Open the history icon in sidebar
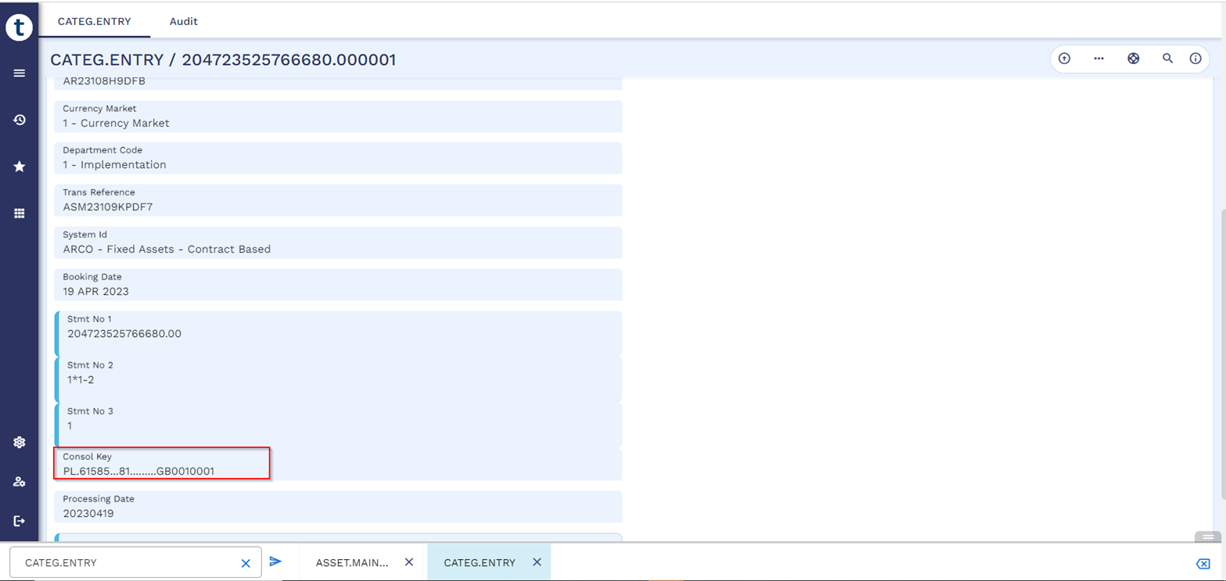This screenshot has width=1226, height=581. click(x=20, y=120)
